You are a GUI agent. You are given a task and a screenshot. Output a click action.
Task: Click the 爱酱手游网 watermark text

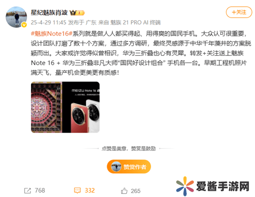coord(223,186)
